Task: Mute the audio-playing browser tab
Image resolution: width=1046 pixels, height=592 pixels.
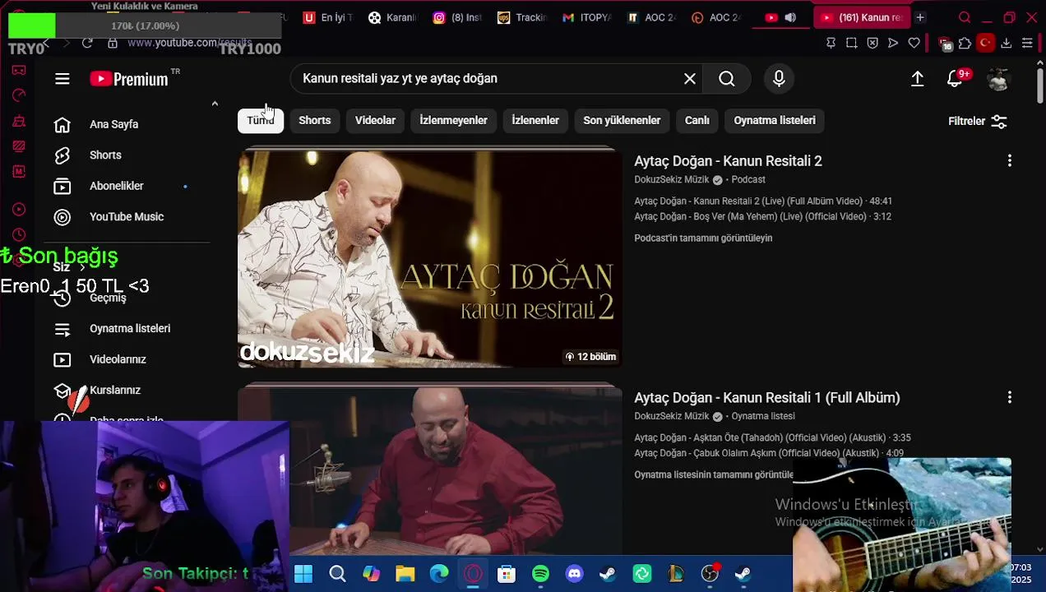Action: coord(790,17)
